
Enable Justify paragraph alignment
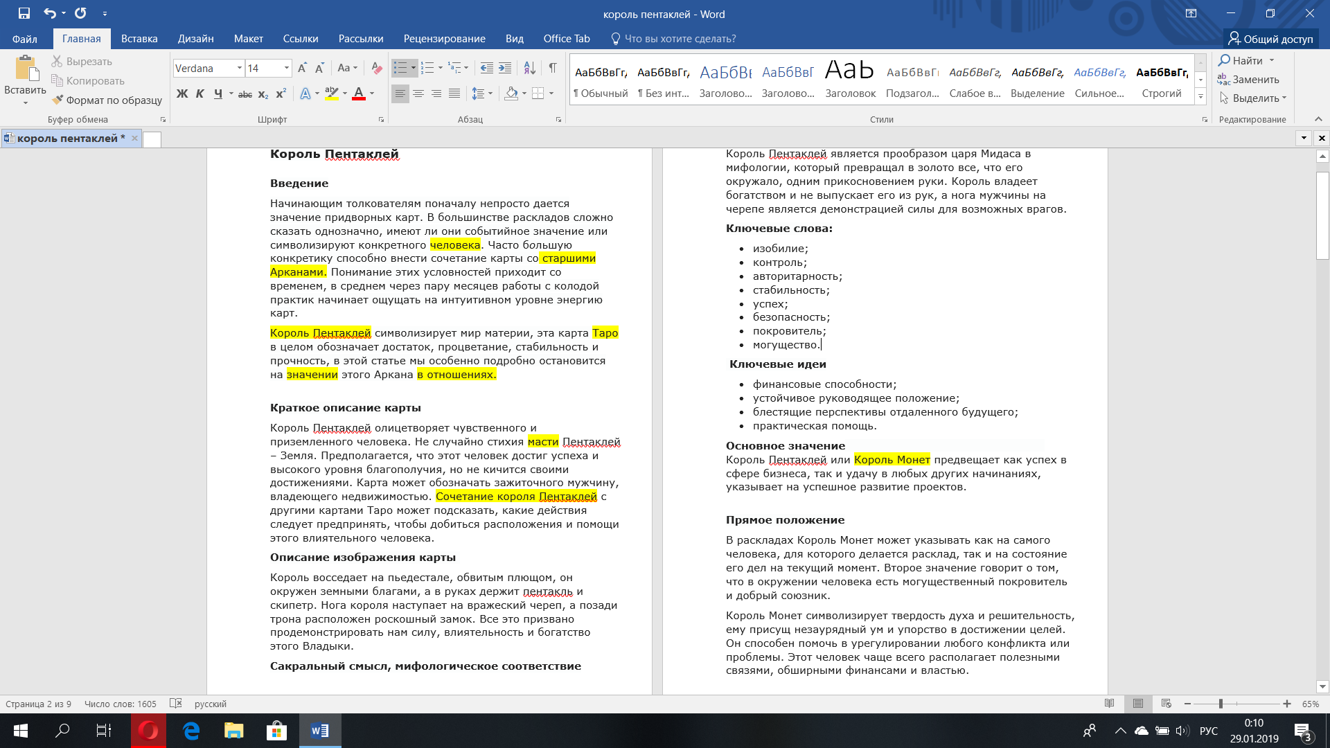coord(454,93)
